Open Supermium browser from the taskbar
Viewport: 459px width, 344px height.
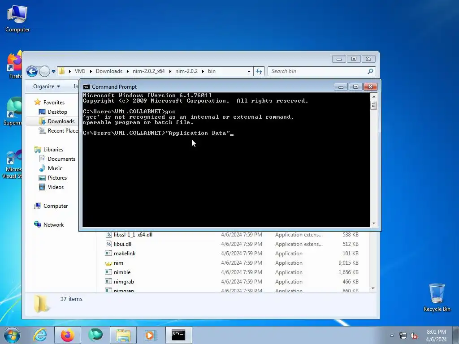(x=95, y=335)
